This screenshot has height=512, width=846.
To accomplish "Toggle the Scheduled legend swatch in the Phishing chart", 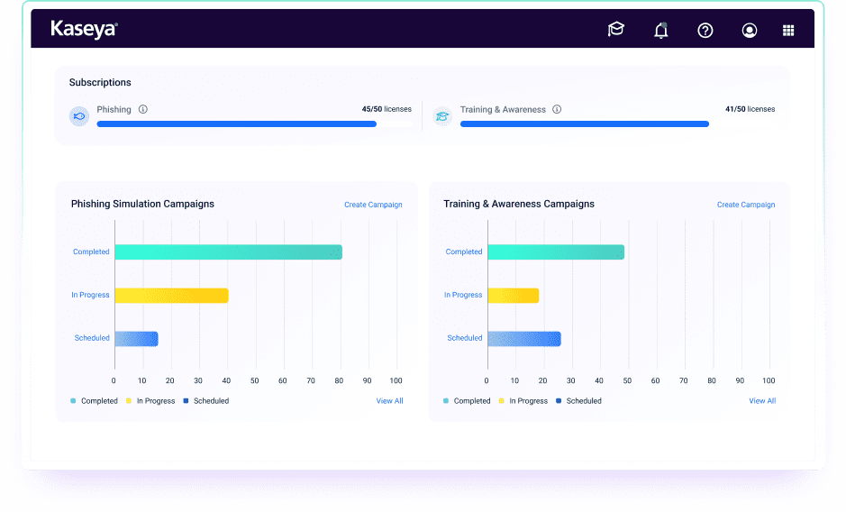I will coord(186,401).
